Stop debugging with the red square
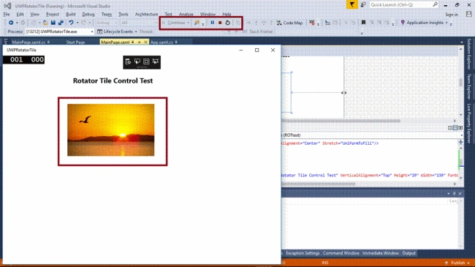This screenshot has width=475, height=267. (220, 23)
